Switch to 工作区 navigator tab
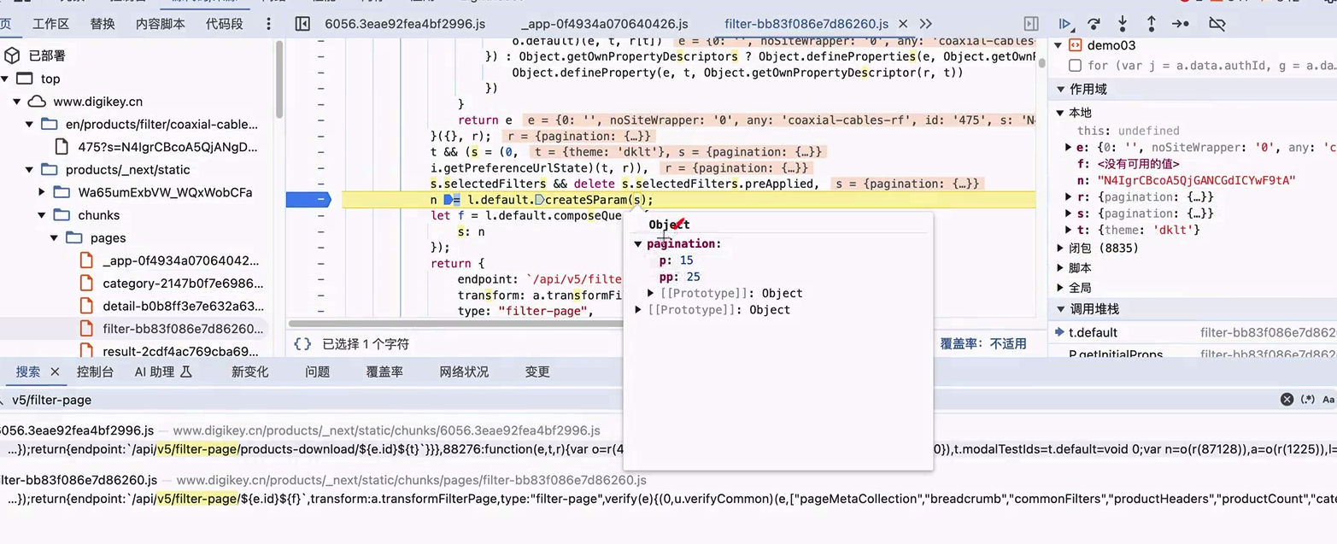Screen dimensions: 1337x544 tap(50, 24)
